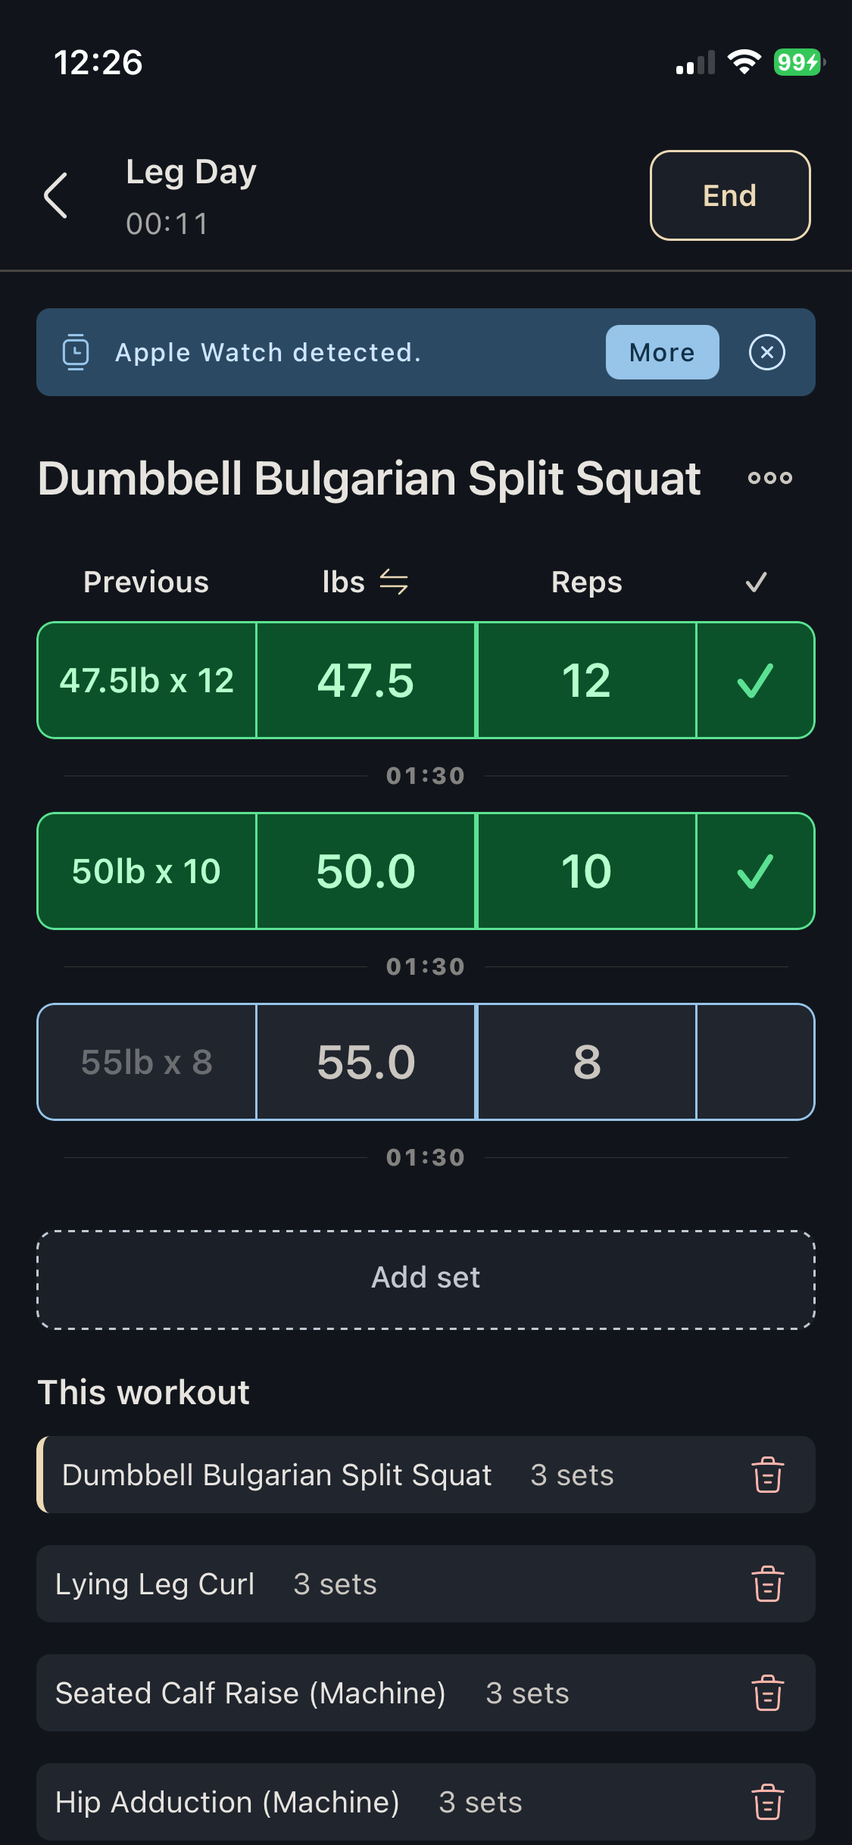This screenshot has height=1845, width=852.
Task: Edit the 47.5 weight field
Action: pyautogui.click(x=366, y=680)
